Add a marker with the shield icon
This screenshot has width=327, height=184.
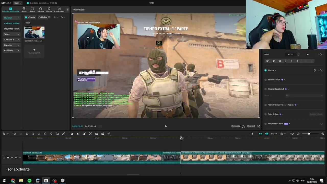point(51,134)
